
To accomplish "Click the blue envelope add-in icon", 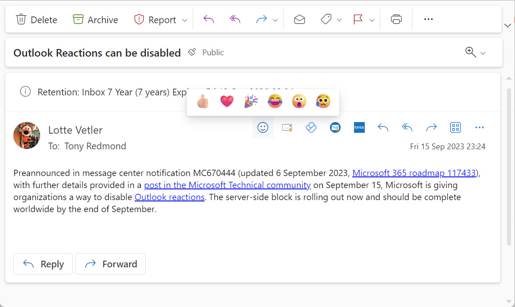I will click(x=335, y=127).
